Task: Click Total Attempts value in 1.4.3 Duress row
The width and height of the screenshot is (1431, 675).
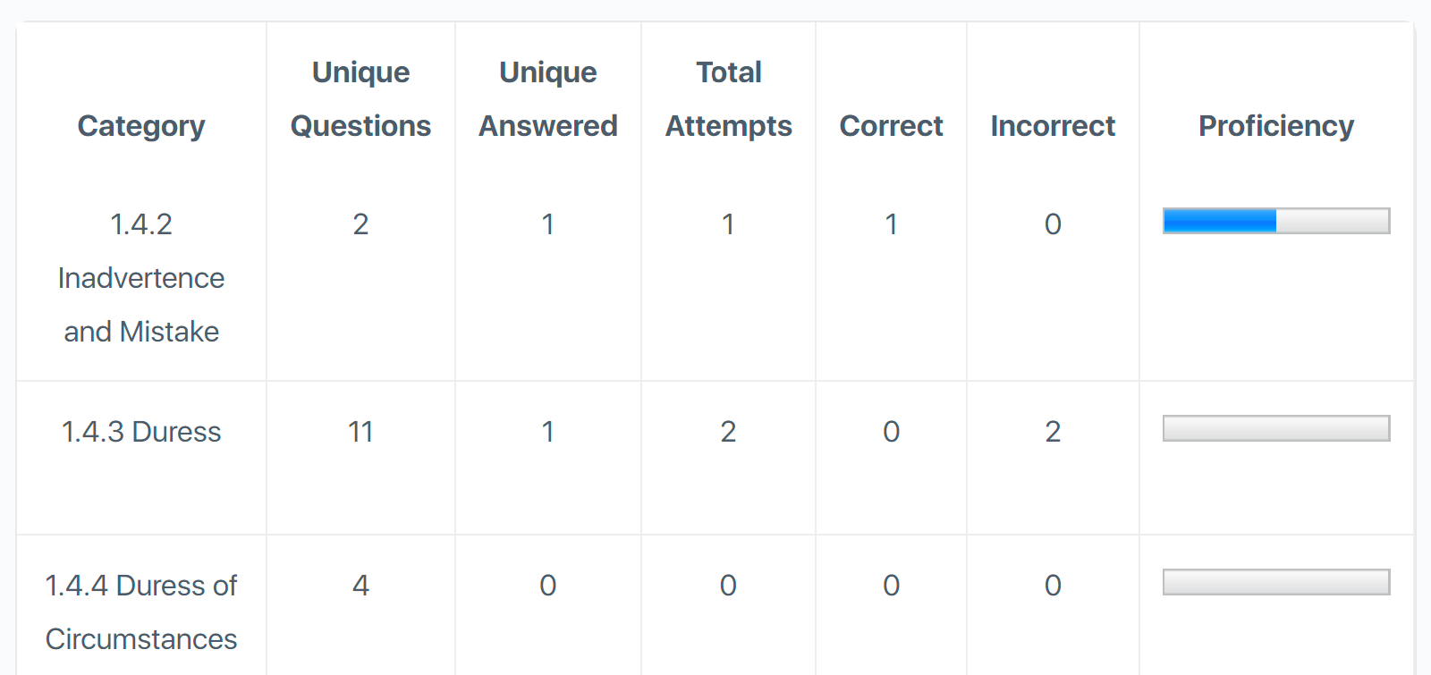Action: point(728,432)
